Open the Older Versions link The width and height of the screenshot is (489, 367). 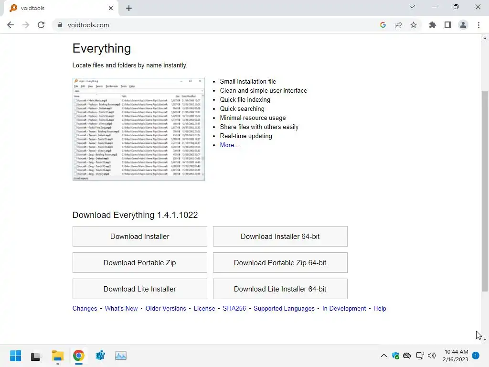(166, 308)
